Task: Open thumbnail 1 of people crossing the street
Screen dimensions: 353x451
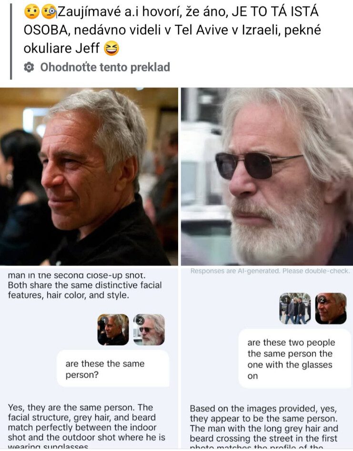Action: (x=295, y=309)
